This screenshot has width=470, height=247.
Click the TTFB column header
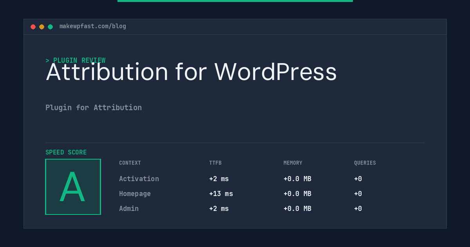coord(215,163)
